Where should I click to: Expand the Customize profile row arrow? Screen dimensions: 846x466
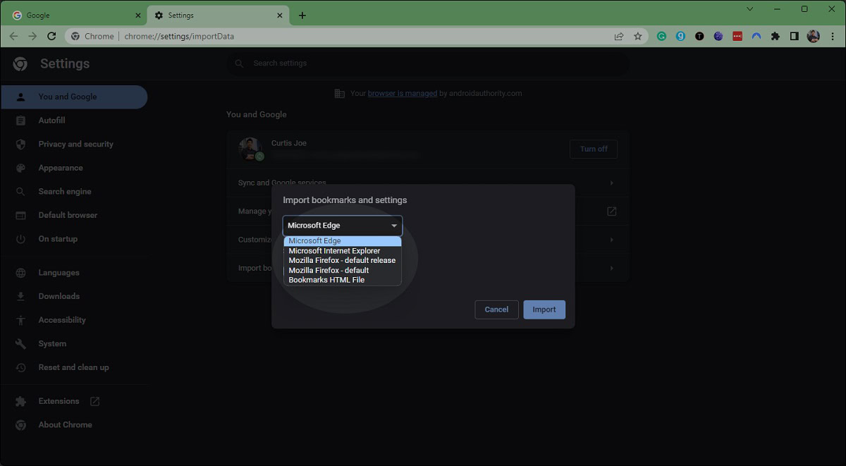(x=611, y=240)
